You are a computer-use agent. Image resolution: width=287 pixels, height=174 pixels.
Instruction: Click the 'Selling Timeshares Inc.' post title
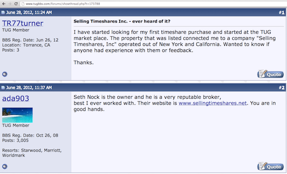pos(122,21)
